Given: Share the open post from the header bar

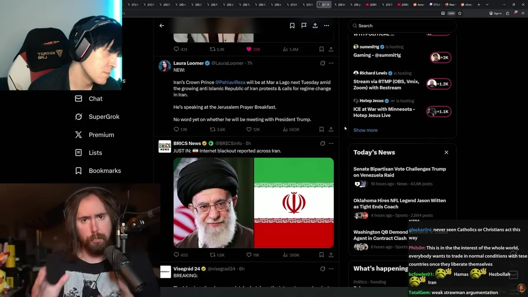Looking at the screenshot, I should (315, 26).
